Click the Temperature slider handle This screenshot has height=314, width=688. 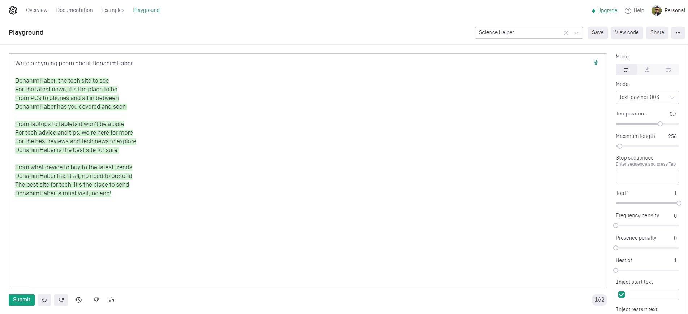click(x=660, y=124)
